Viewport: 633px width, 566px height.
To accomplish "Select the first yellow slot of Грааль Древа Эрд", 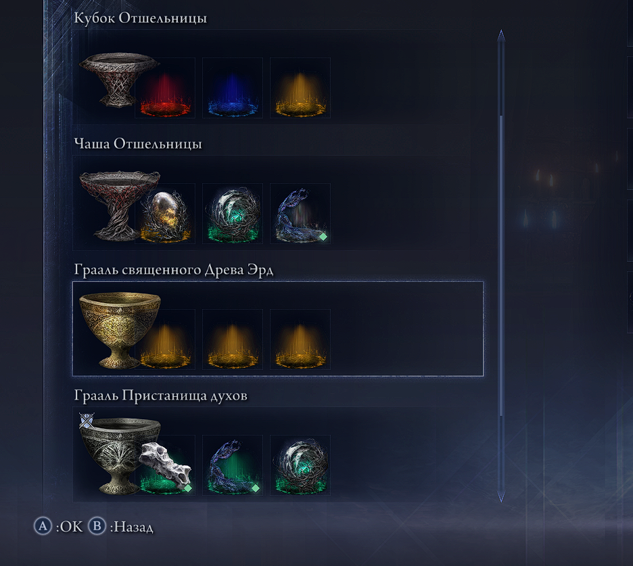I will tap(165, 339).
